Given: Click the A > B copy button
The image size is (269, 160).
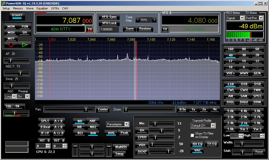Looking at the screenshot, I should (58, 121).
